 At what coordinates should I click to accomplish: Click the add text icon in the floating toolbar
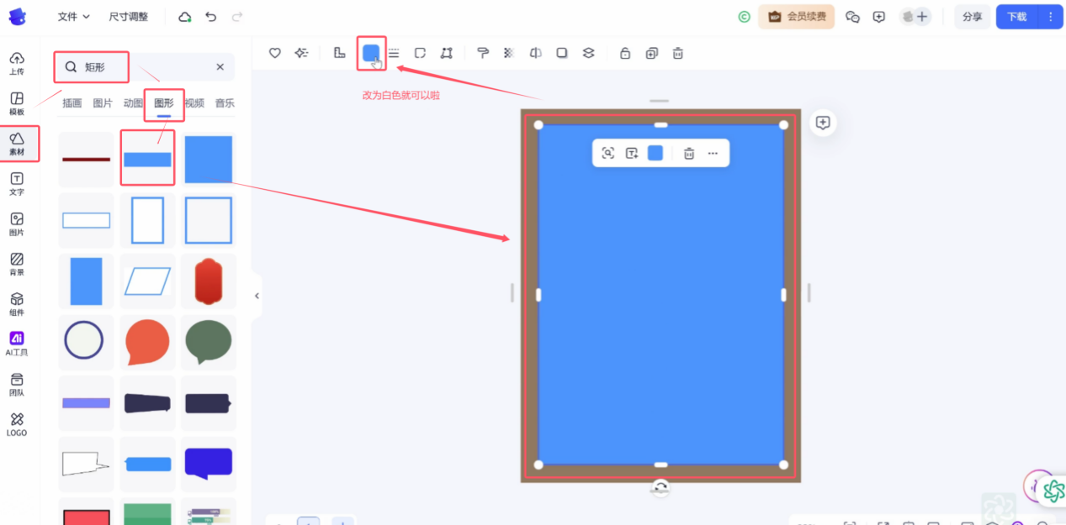(632, 153)
